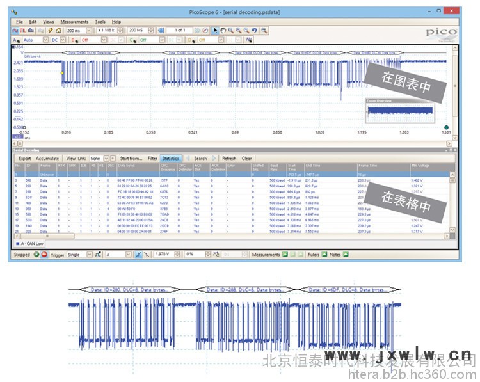The height and width of the screenshot is (382, 480).
Task: Select the arrow selection tool
Action: (216, 30)
